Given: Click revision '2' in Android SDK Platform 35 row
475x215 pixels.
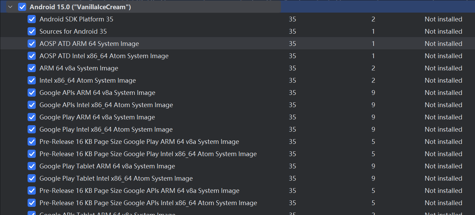Looking at the screenshot, I should click(373, 19).
